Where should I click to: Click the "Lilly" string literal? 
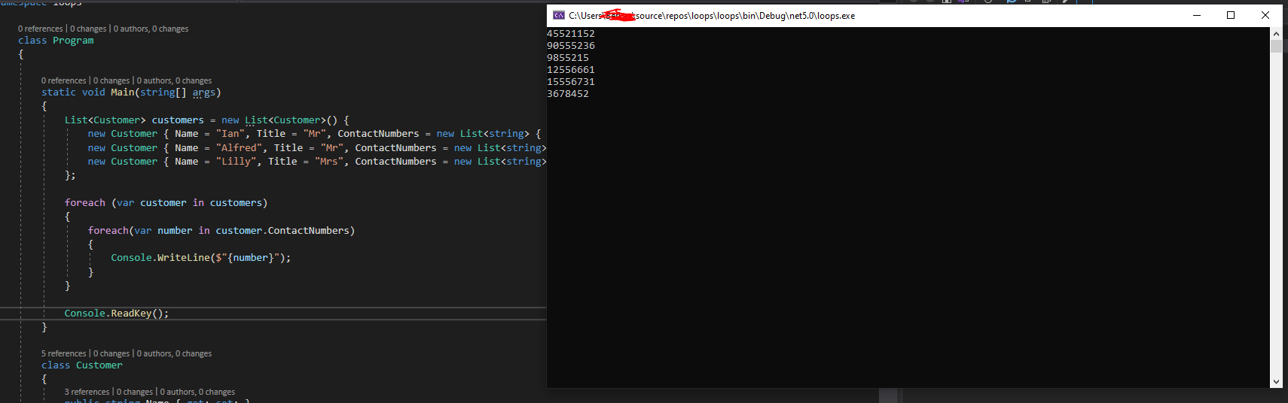tap(236, 162)
